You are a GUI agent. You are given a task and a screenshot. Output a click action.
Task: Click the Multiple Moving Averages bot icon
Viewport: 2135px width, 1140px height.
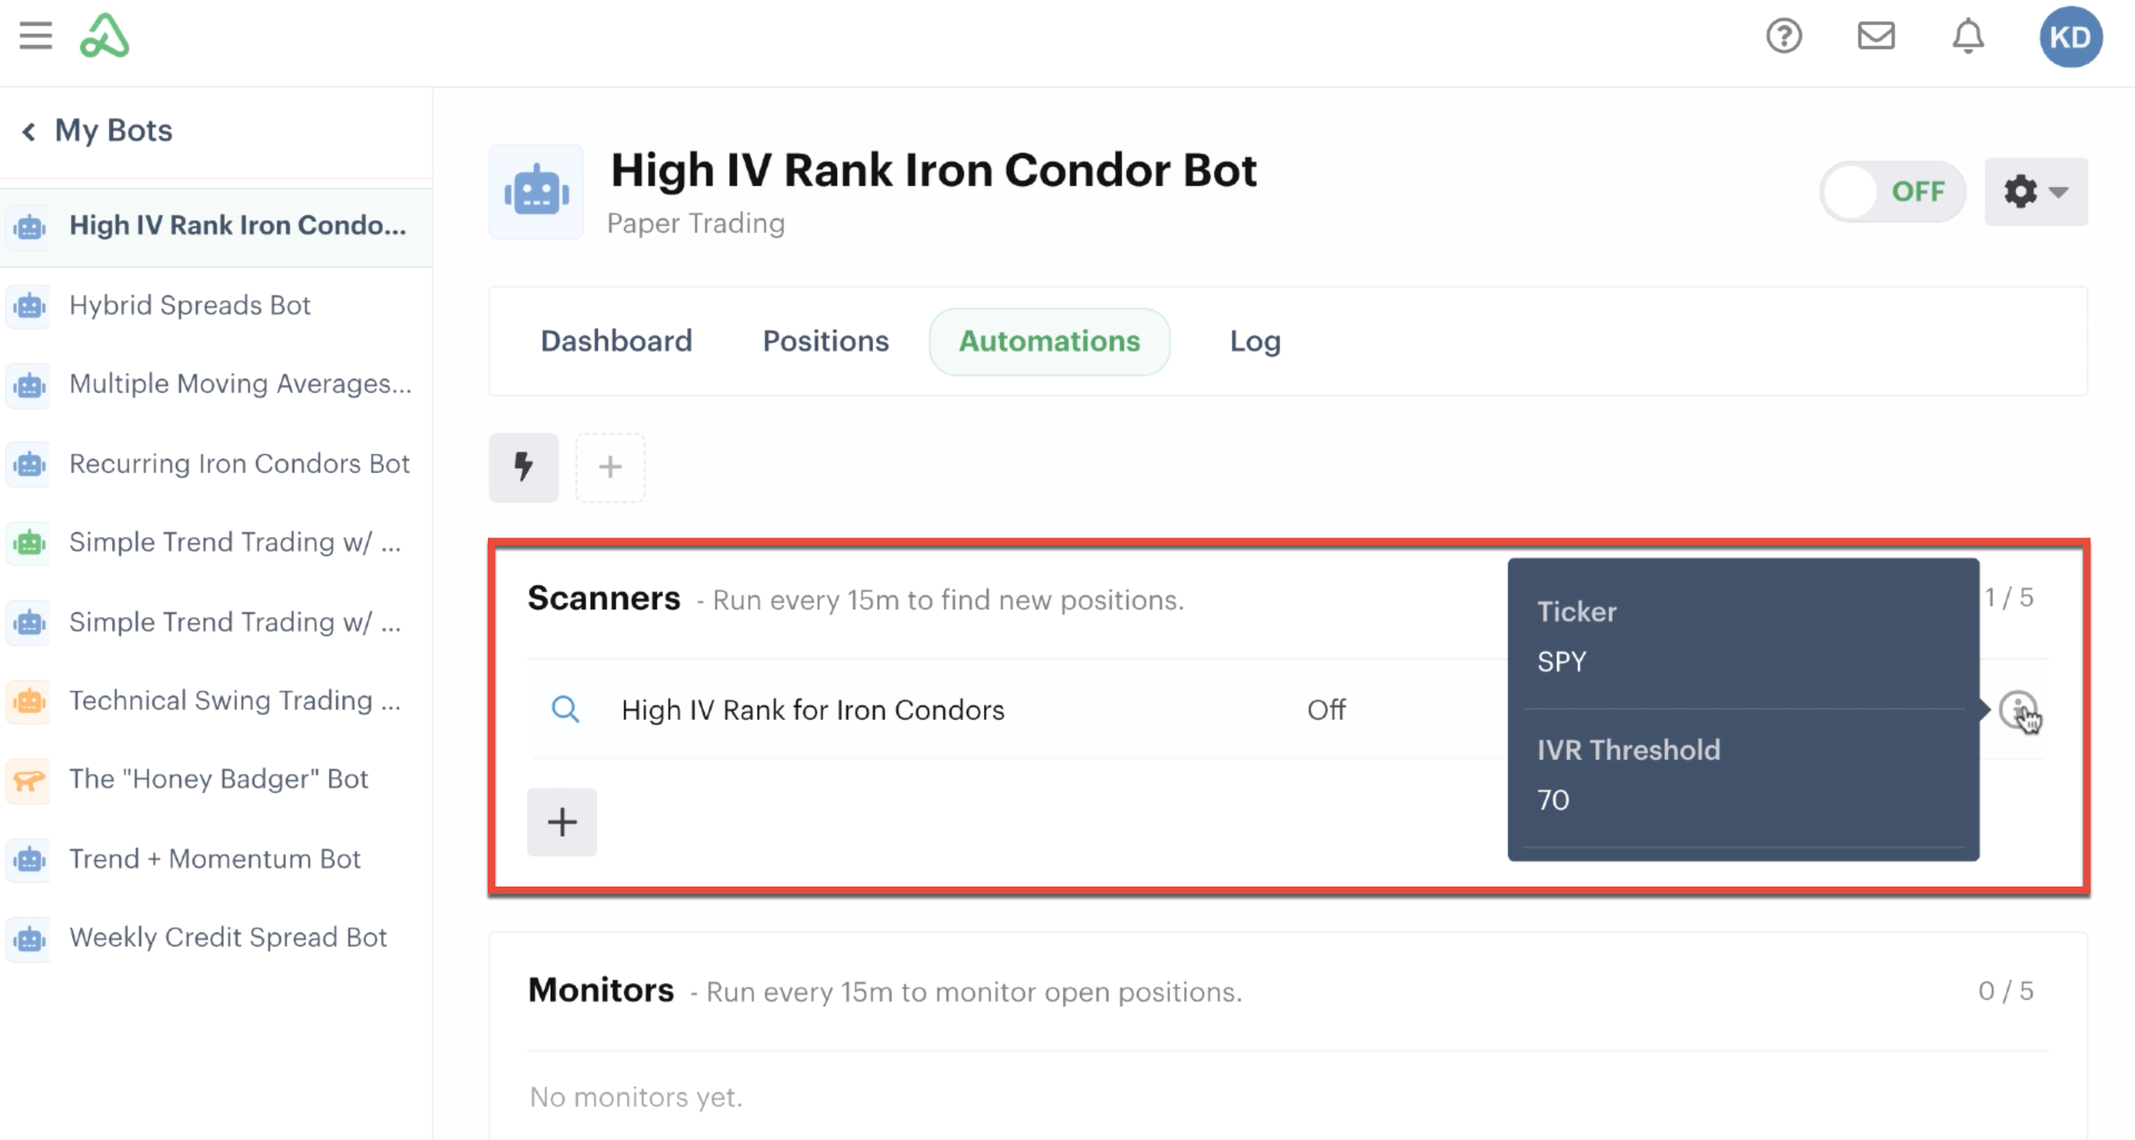tap(30, 385)
